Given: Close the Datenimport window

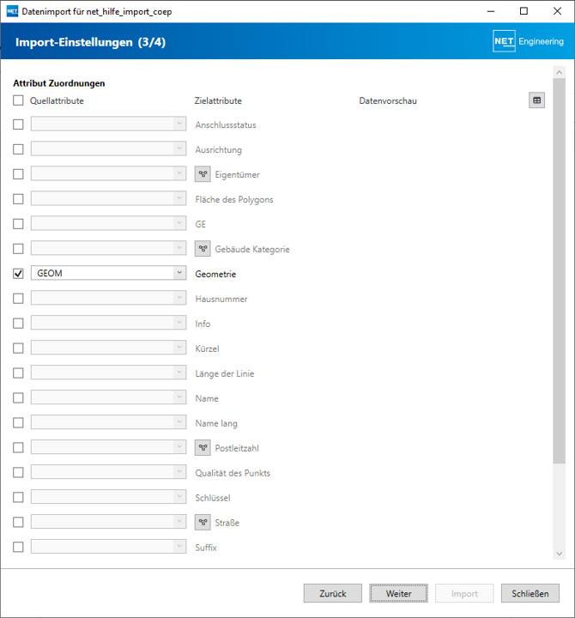Looking at the screenshot, I should [x=557, y=11].
